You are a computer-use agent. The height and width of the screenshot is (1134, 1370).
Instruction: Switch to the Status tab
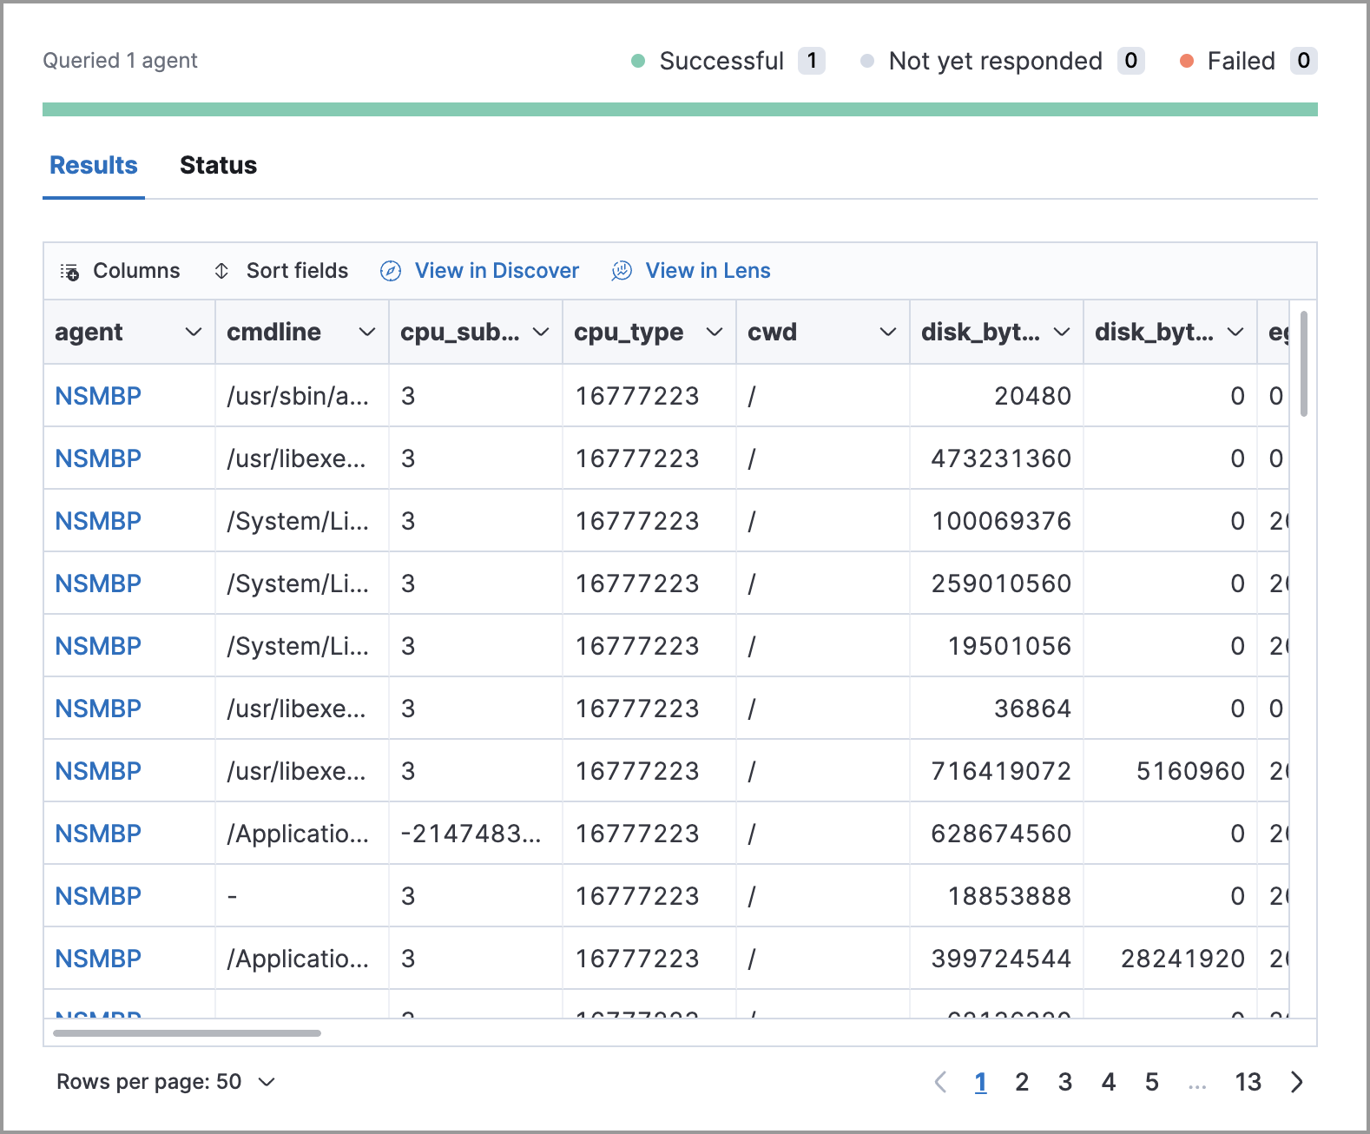point(218,165)
